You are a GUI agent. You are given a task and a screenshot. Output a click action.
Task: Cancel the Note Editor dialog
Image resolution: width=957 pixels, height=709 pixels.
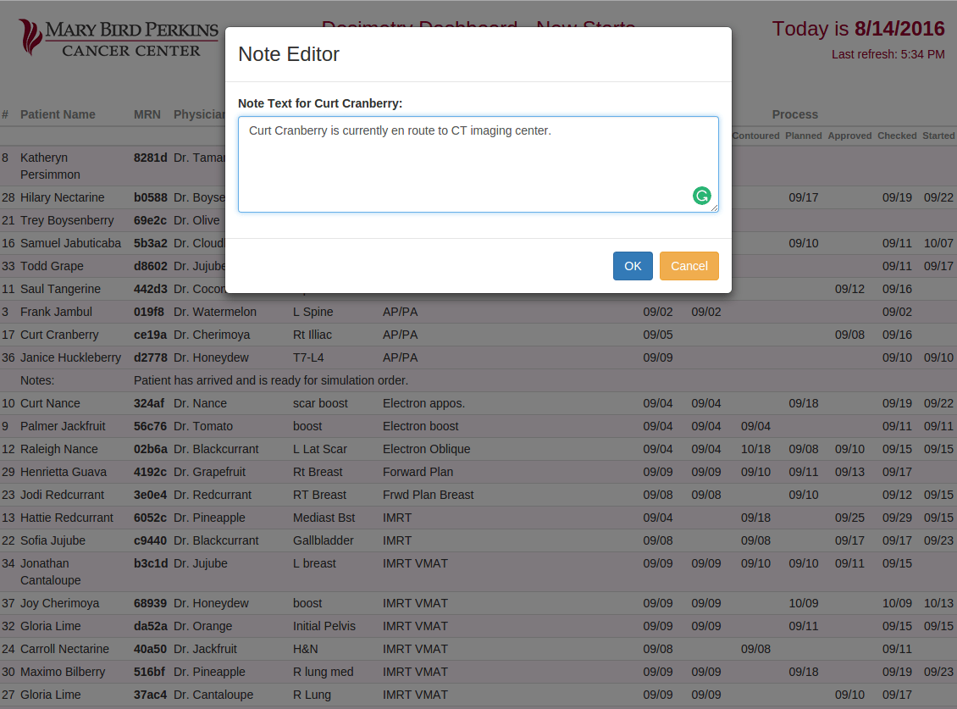[x=689, y=266]
